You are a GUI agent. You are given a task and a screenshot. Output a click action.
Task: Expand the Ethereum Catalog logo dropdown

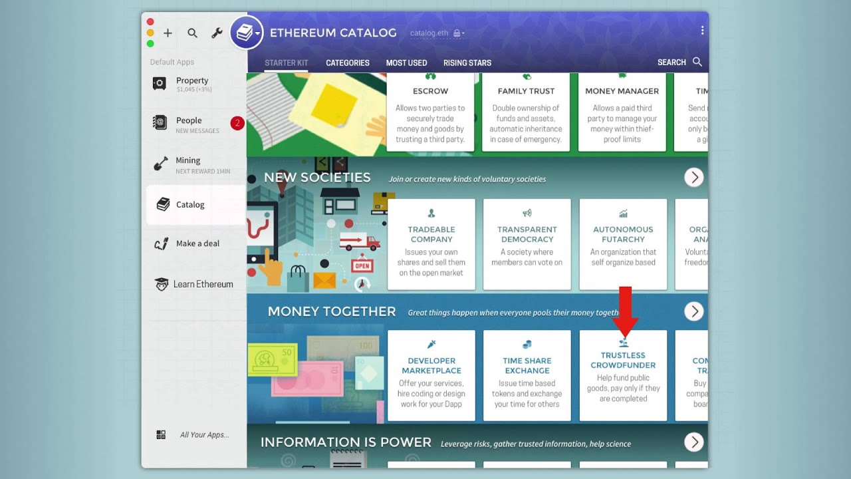247,32
